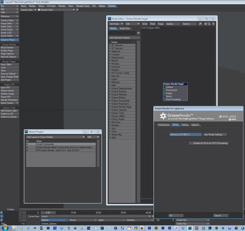
Task: Open the Add Node dropdown
Action: tap(116, 24)
